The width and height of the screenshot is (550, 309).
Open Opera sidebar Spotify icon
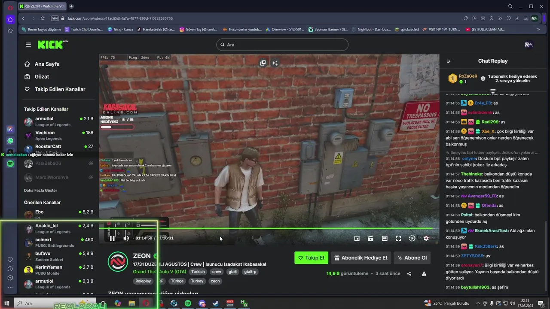click(x=10, y=164)
